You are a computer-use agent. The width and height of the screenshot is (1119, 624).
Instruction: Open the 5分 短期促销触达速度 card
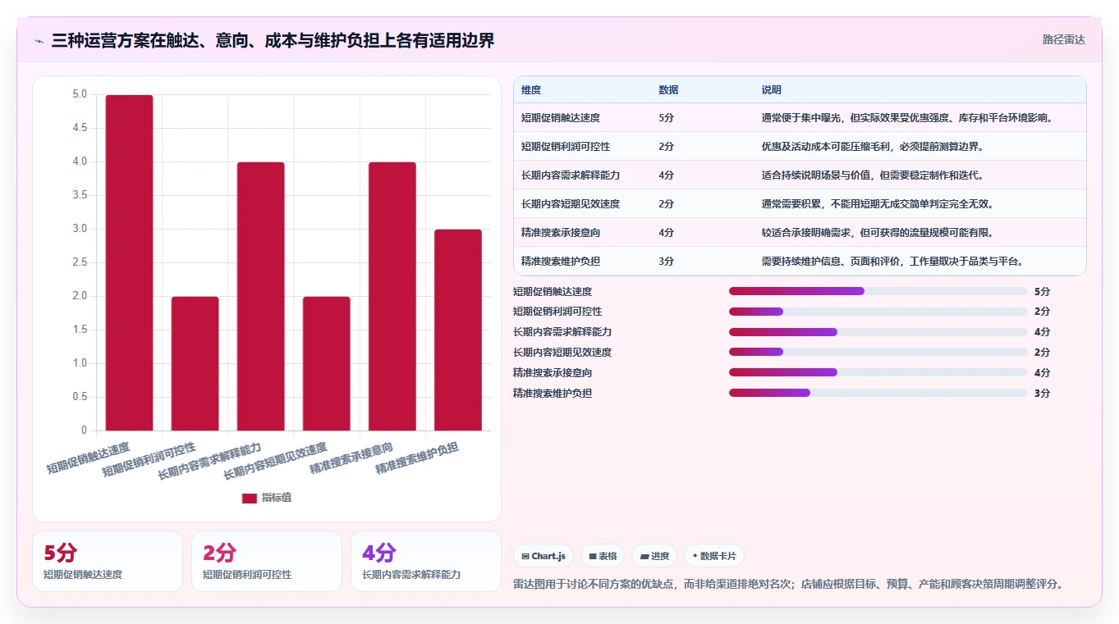[x=108, y=561]
